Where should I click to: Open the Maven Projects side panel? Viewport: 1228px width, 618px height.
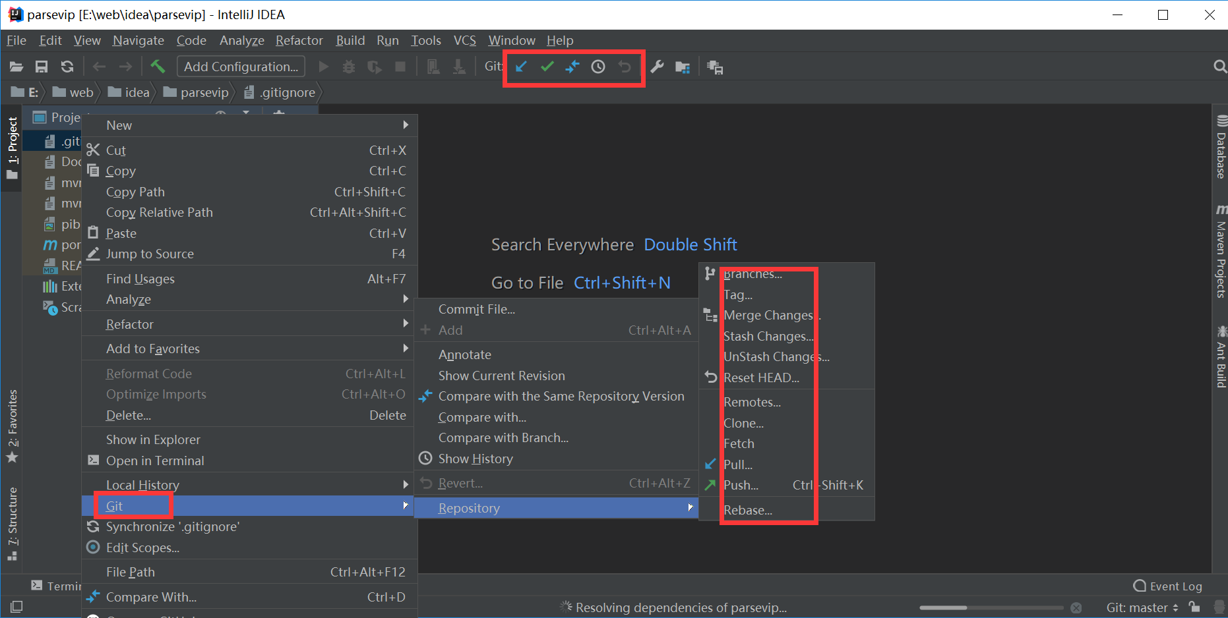pos(1221,252)
